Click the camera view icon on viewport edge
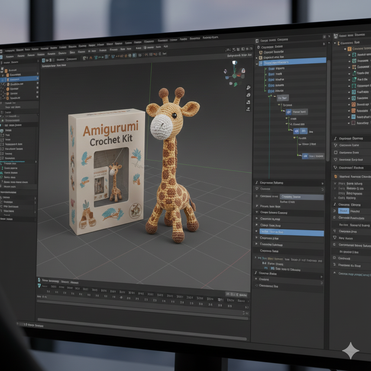The width and height of the screenshot is (371, 371). 248,102
